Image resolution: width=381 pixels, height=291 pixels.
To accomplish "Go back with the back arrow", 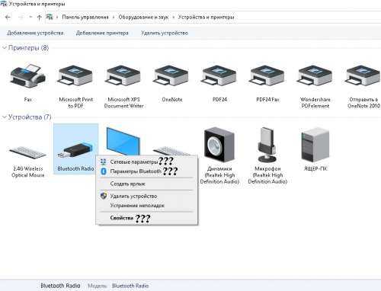I will coord(8,17).
